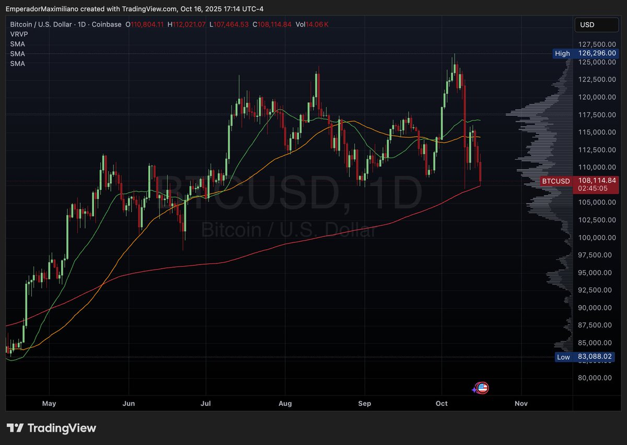Click the VRVP indicator in the legend
Viewport: 627px width, 445px height.
19,34
